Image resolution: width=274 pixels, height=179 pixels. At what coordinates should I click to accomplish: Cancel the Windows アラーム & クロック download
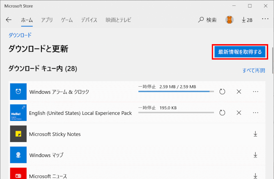pyautogui.click(x=239, y=92)
